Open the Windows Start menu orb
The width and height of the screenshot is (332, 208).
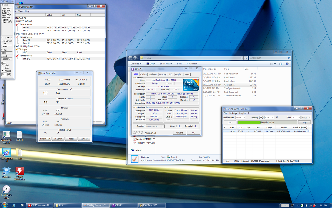point(5,205)
